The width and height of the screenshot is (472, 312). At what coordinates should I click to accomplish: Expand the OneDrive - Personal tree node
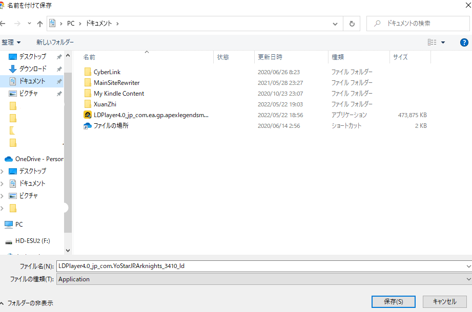(x=3, y=158)
